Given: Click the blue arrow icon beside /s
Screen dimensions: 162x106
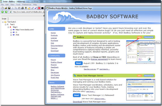Looking at the screenshot, I should point(13,32).
